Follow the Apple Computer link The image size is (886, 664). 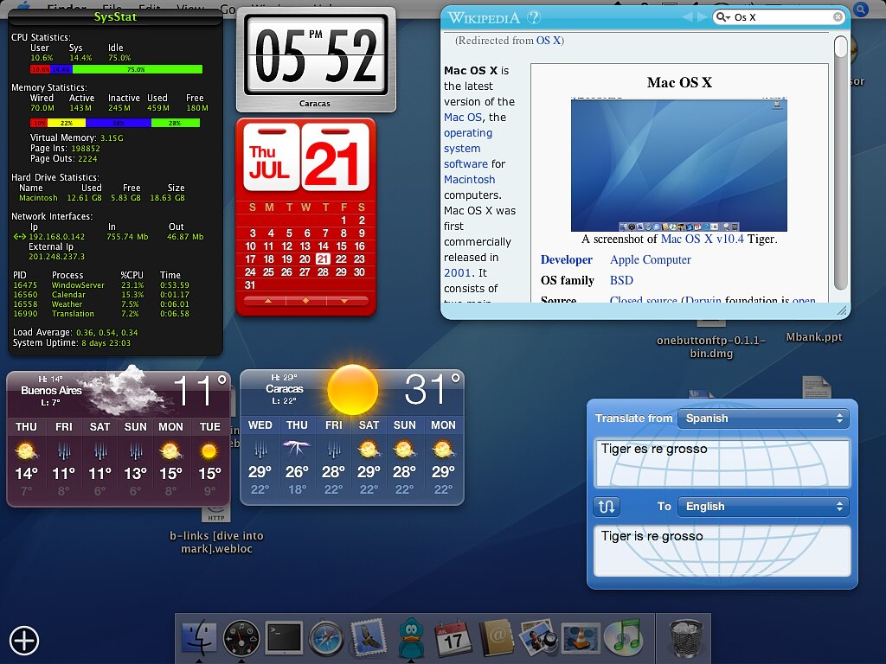(651, 259)
